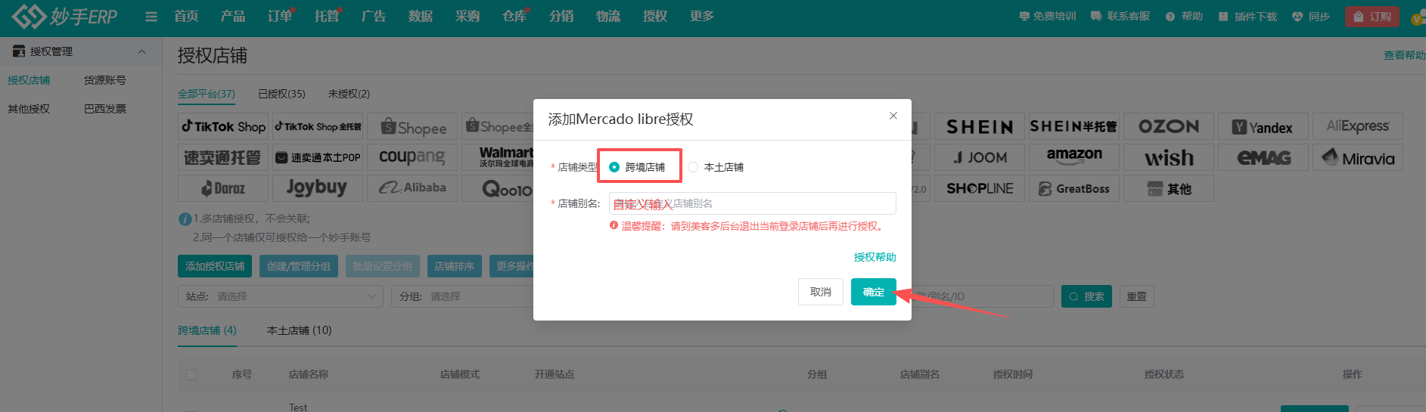Select the SHEIN platform tile
The width and height of the screenshot is (1426, 412).
(x=980, y=126)
